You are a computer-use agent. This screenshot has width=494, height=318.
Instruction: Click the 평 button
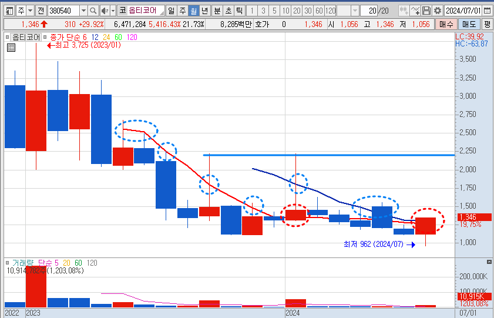487,24
